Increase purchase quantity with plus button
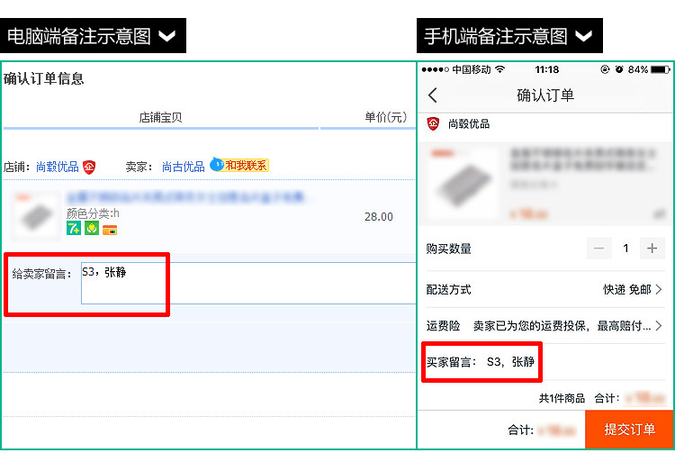 (x=652, y=249)
